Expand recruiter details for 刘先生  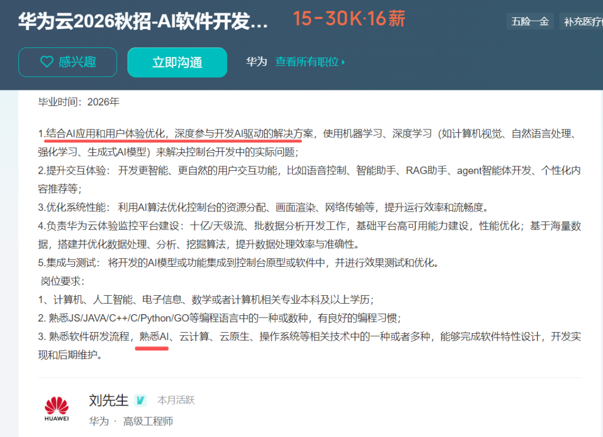109,400
